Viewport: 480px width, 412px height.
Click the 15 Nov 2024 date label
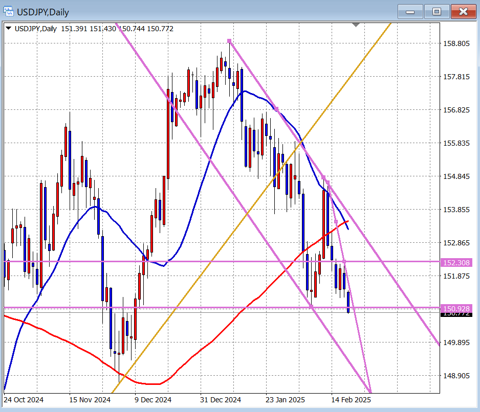(90, 400)
